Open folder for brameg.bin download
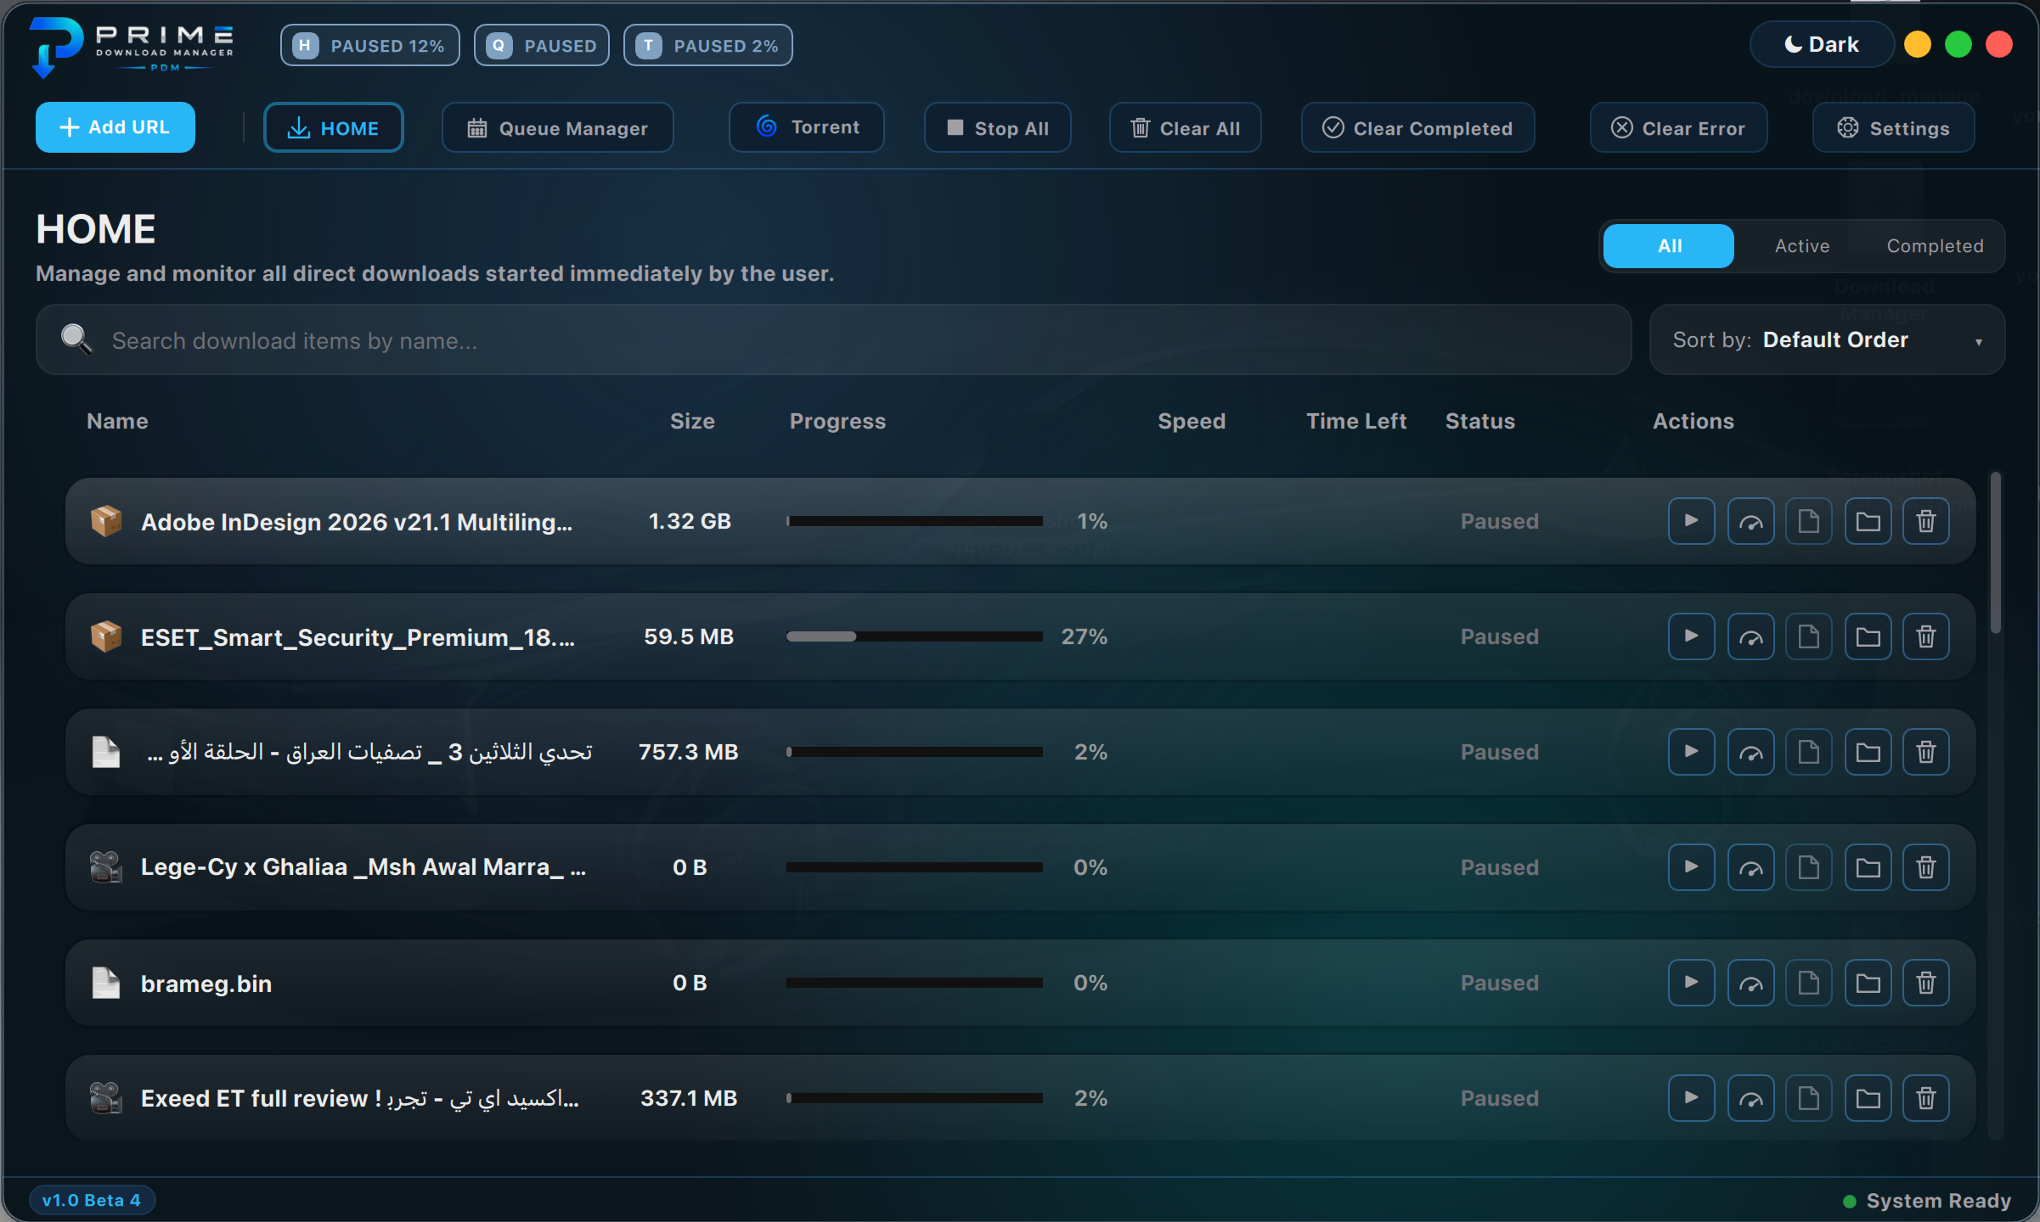 (1868, 983)
